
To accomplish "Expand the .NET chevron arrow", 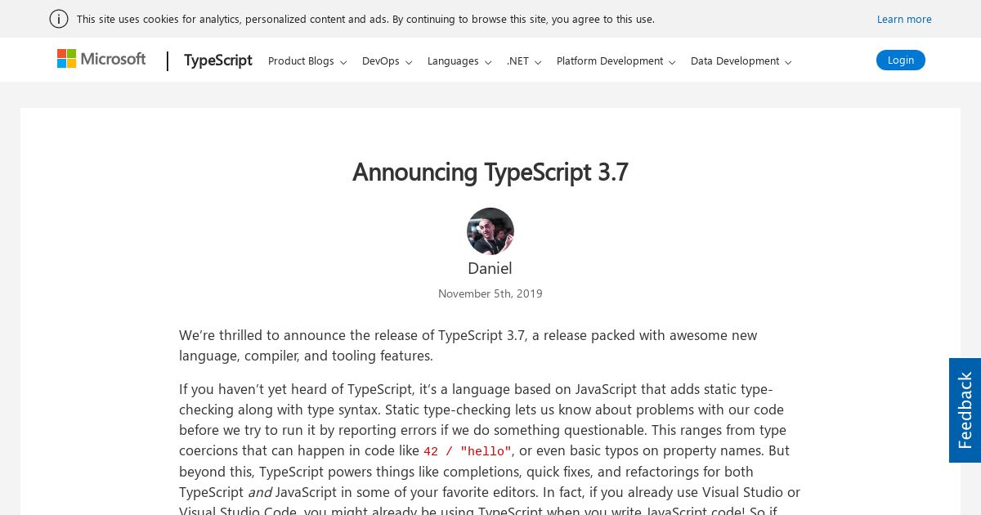I will [538, 62].
